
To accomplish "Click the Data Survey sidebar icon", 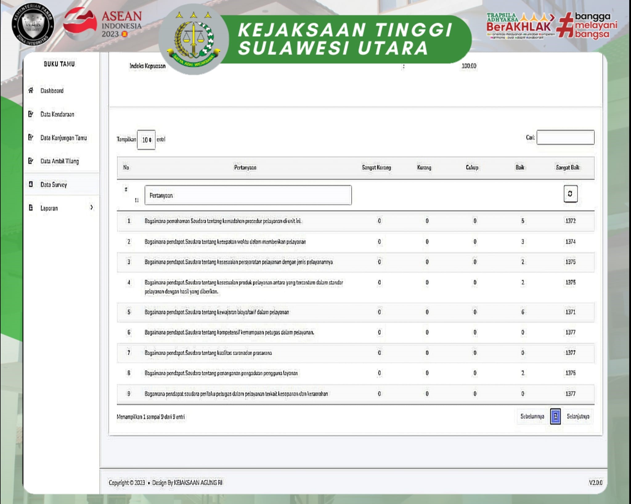I will (31, 184).
